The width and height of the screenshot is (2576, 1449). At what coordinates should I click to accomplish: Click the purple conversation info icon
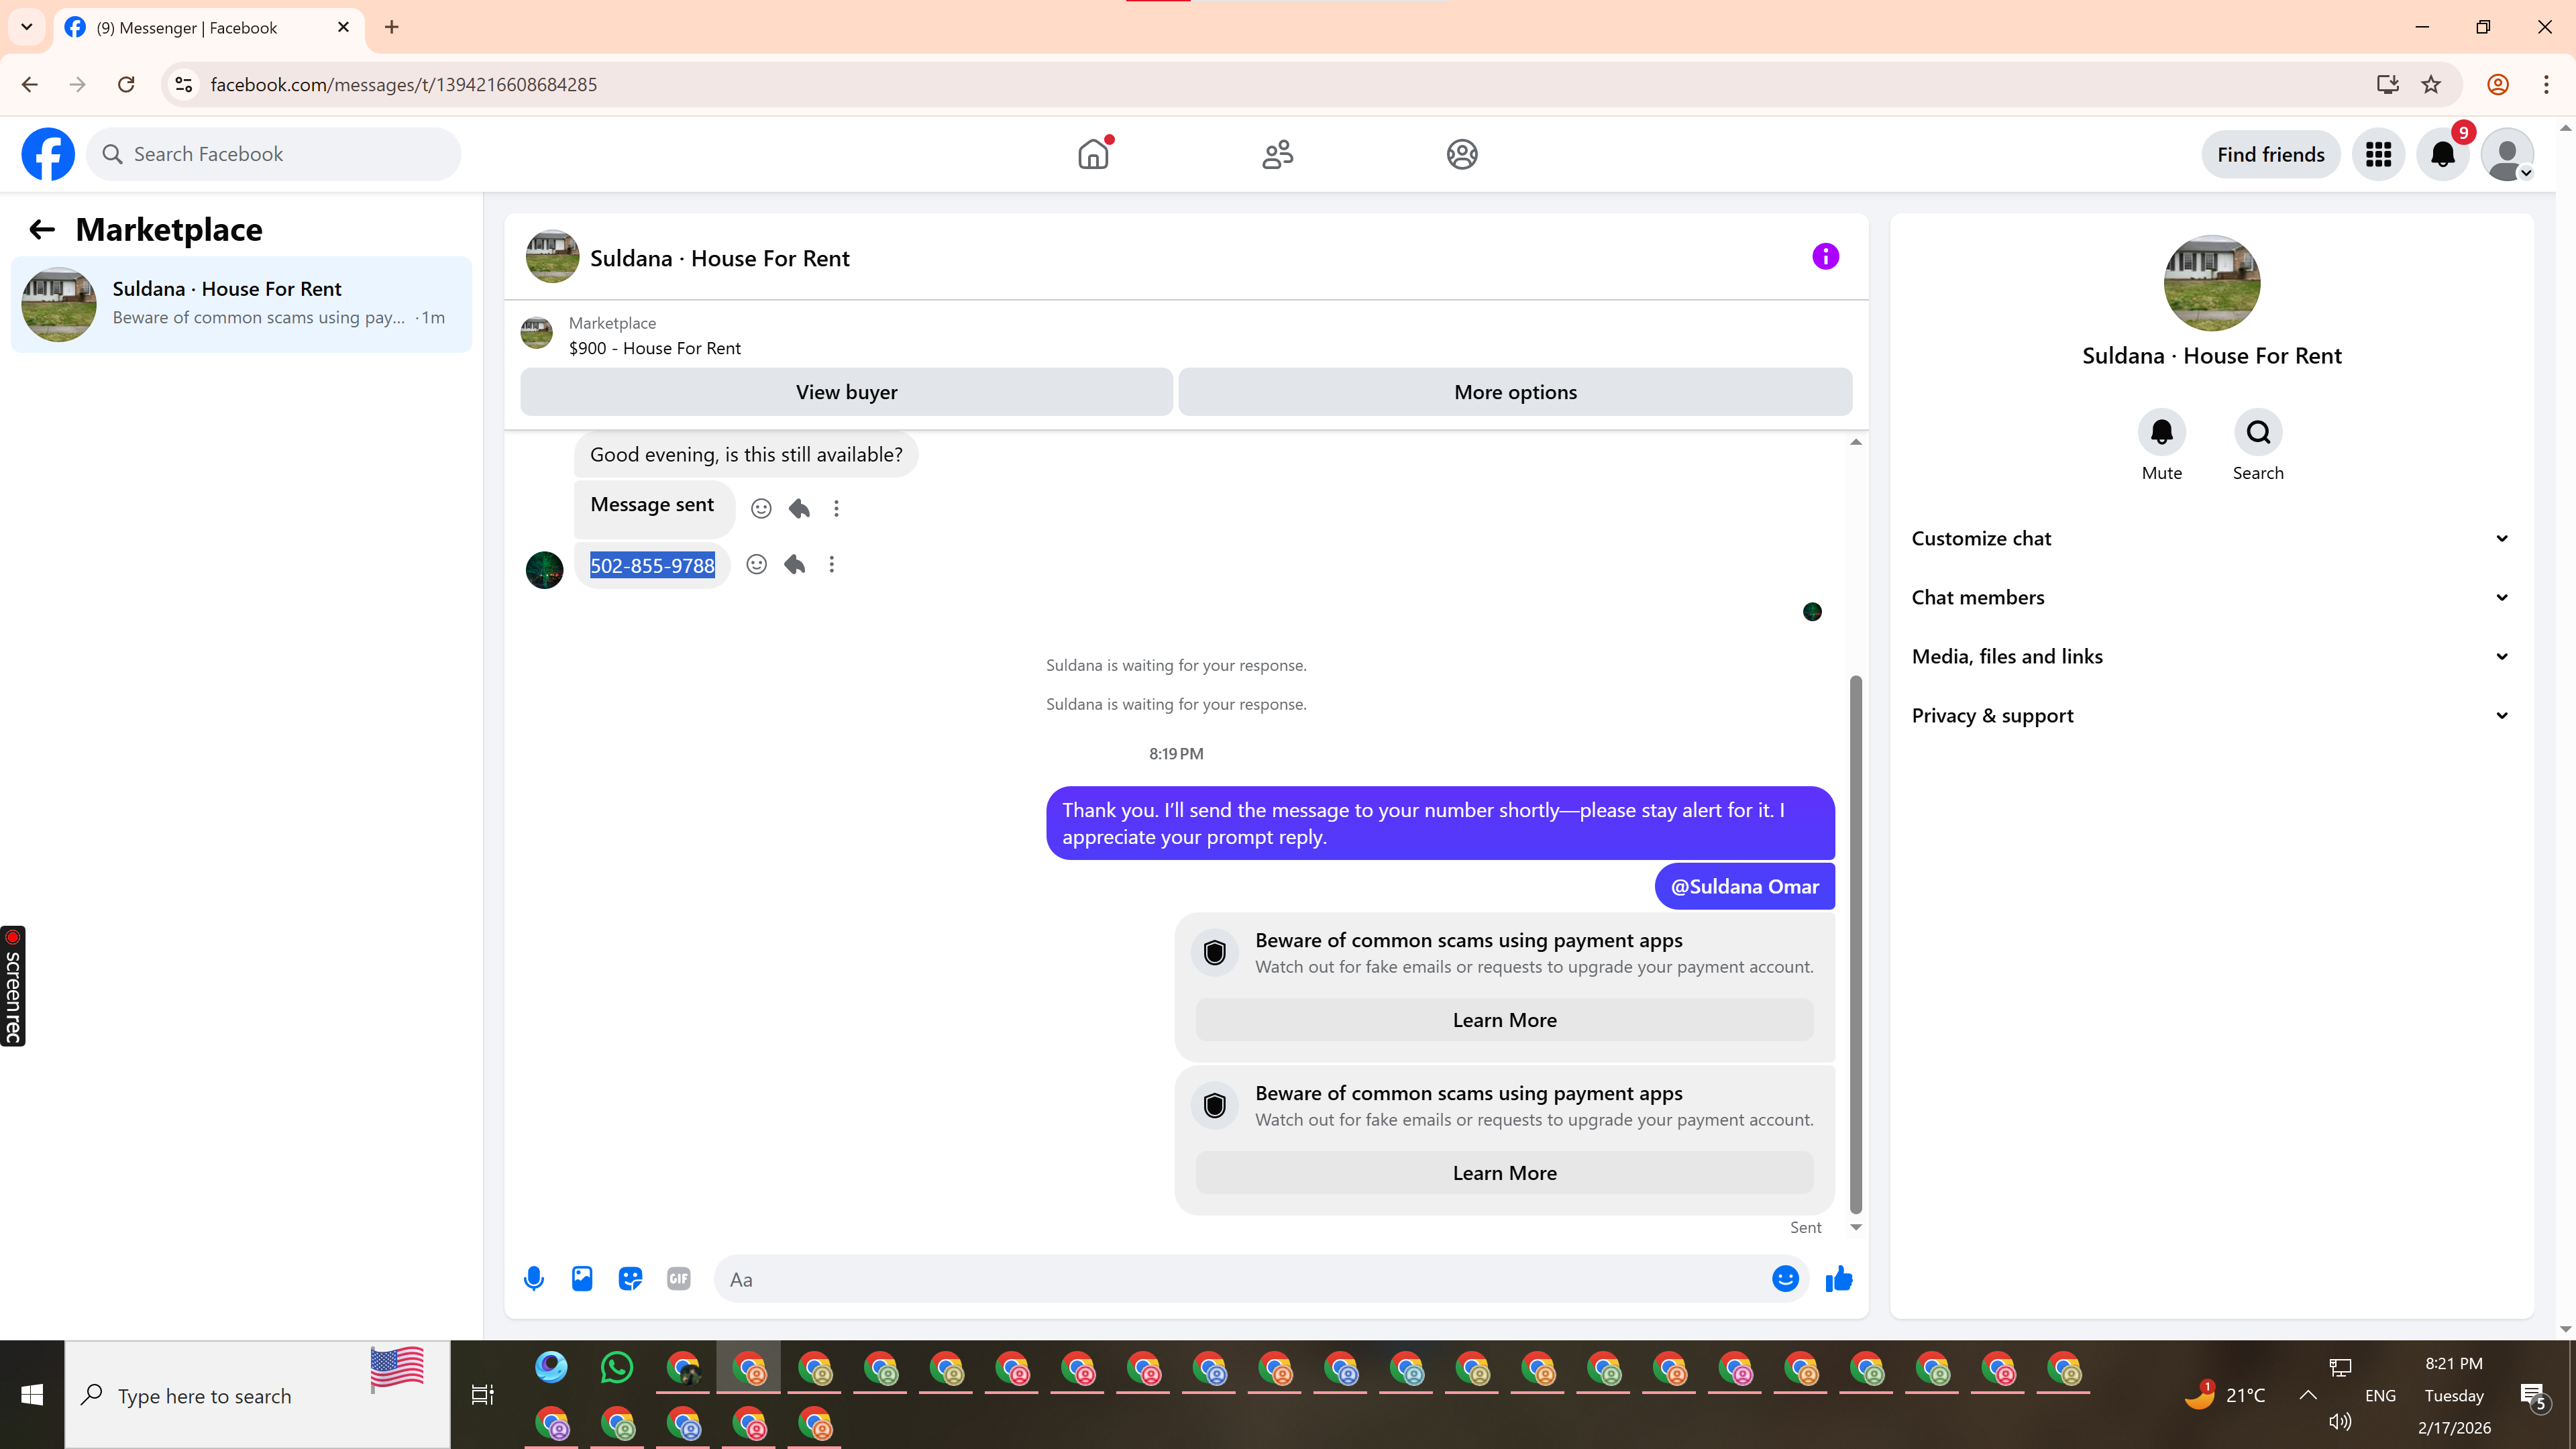[x=1825, y=257]
